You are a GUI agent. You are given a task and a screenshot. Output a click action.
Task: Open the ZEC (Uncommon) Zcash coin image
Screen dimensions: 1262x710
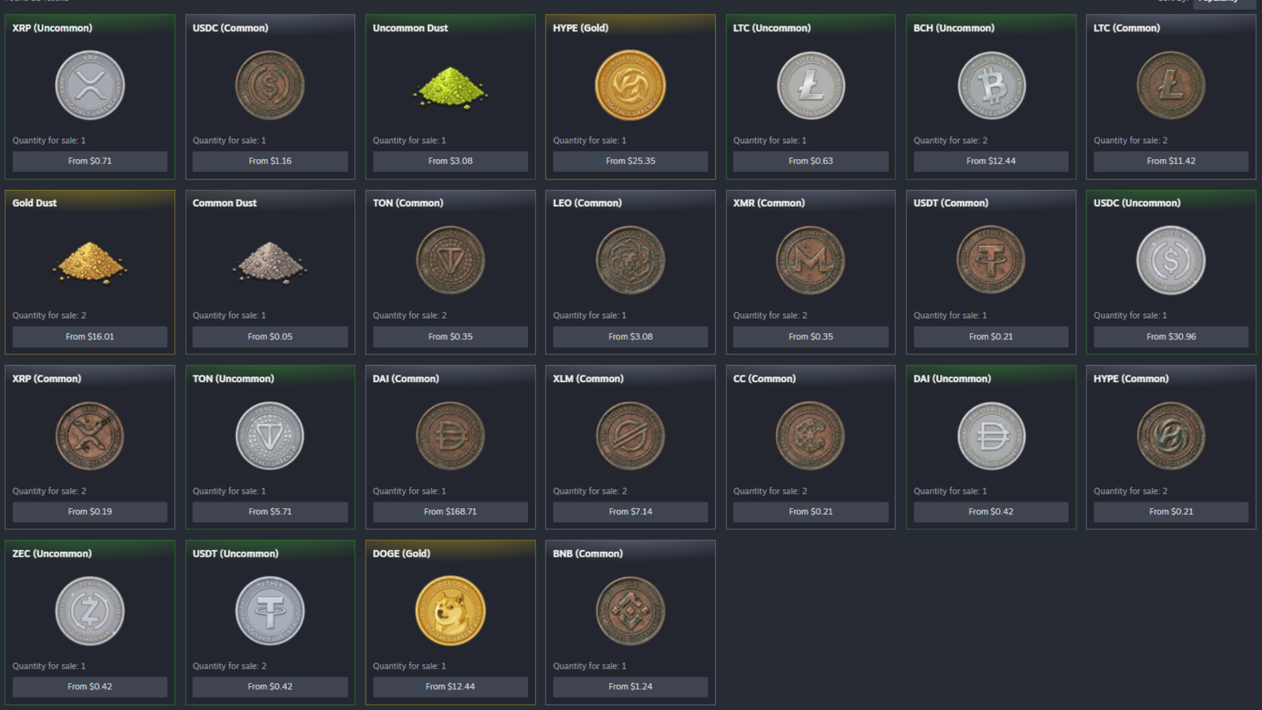point(90,611)
